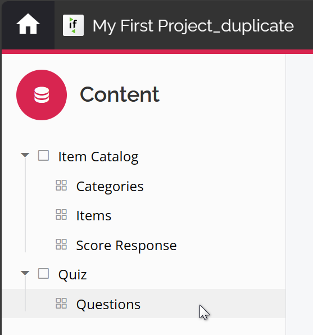Select the Score Response entry
This screenshot has width=313, height=335.
pos(126,246)
